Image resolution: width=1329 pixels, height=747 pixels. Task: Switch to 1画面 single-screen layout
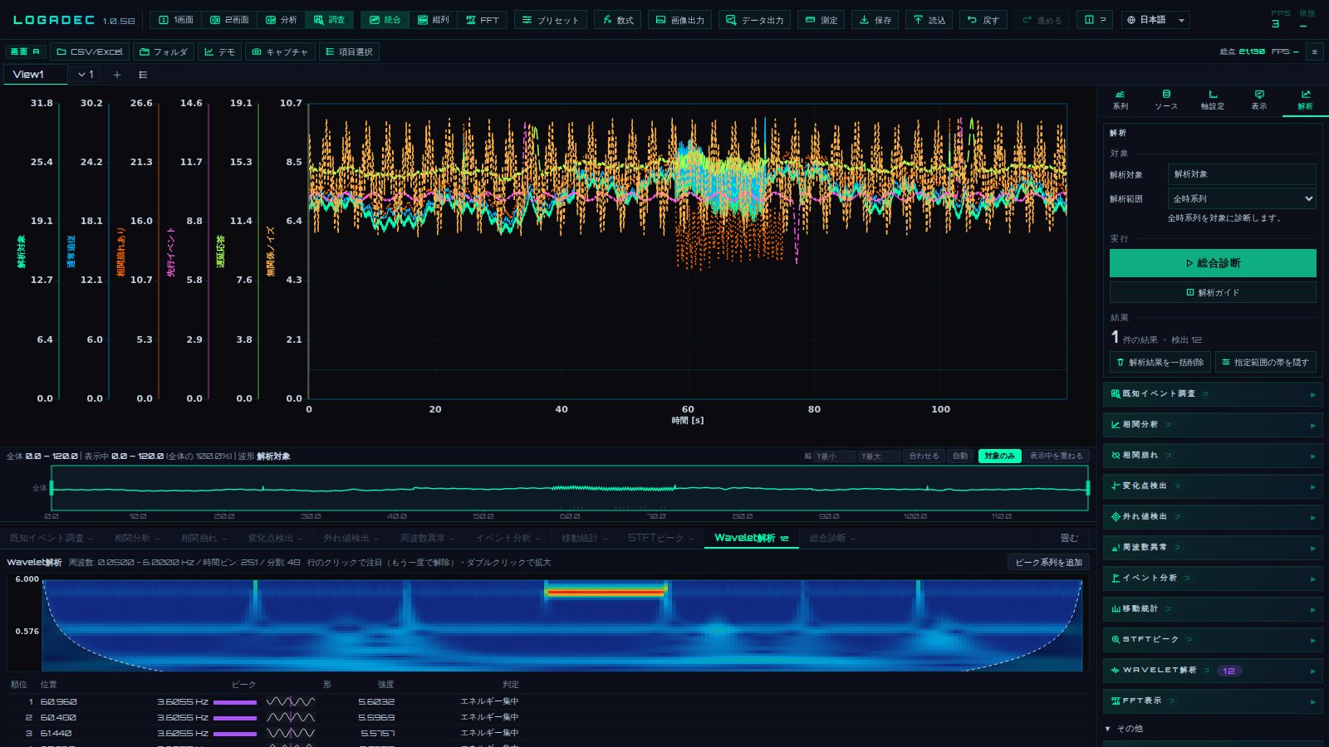[x=176, y=20]
